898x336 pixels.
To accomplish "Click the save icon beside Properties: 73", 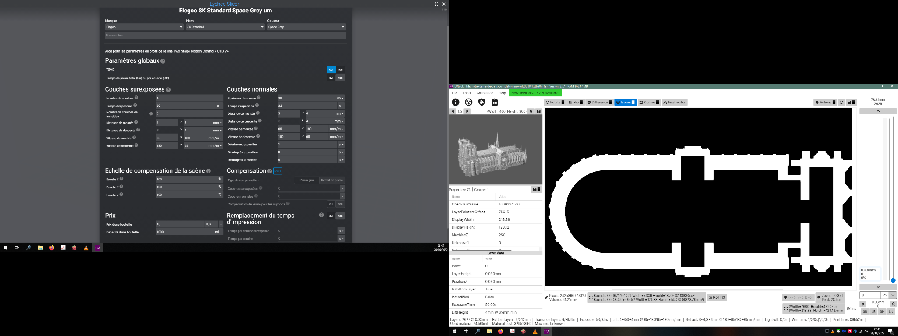I will [x=536, y=190].
